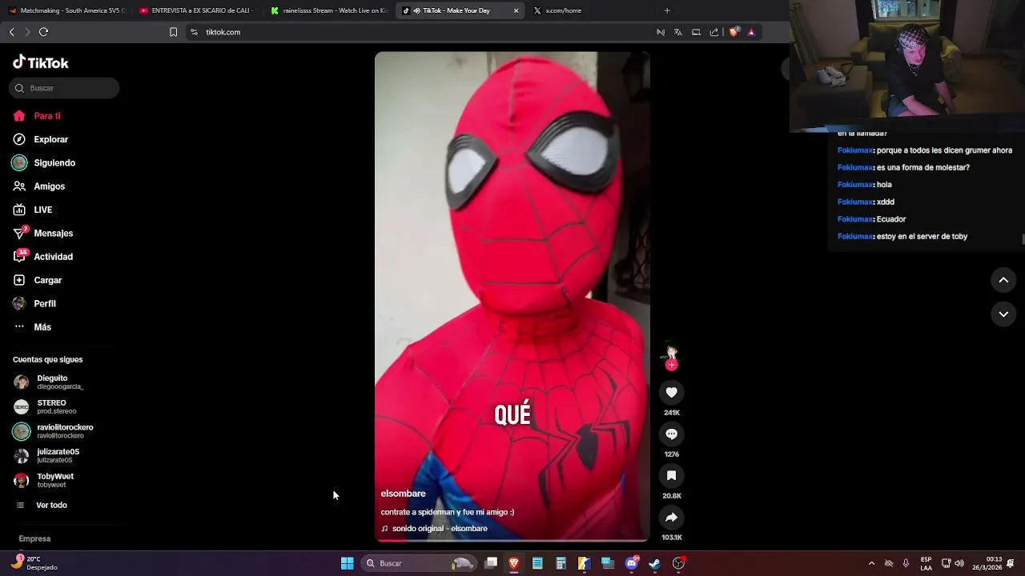Open Brave from the taskbar
The image size is (1025, 576).
pos(514,563)
